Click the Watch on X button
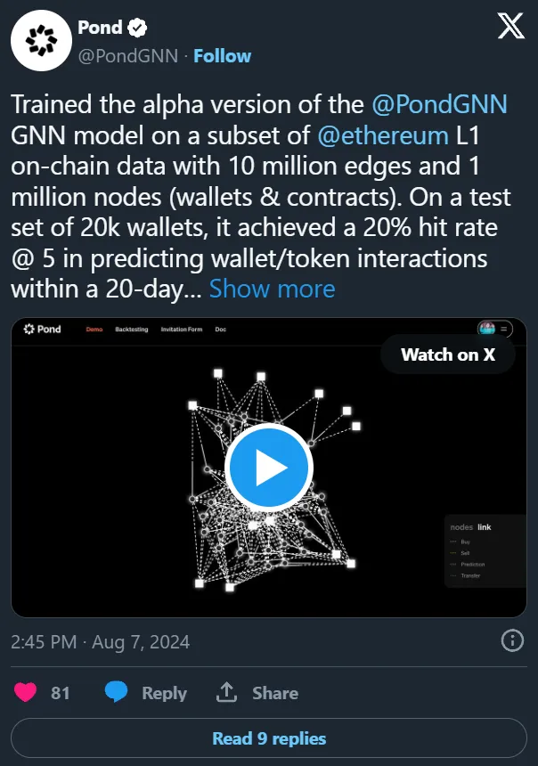Image resolution: width=538 pixels, height=766 pixels. (448, 354)
